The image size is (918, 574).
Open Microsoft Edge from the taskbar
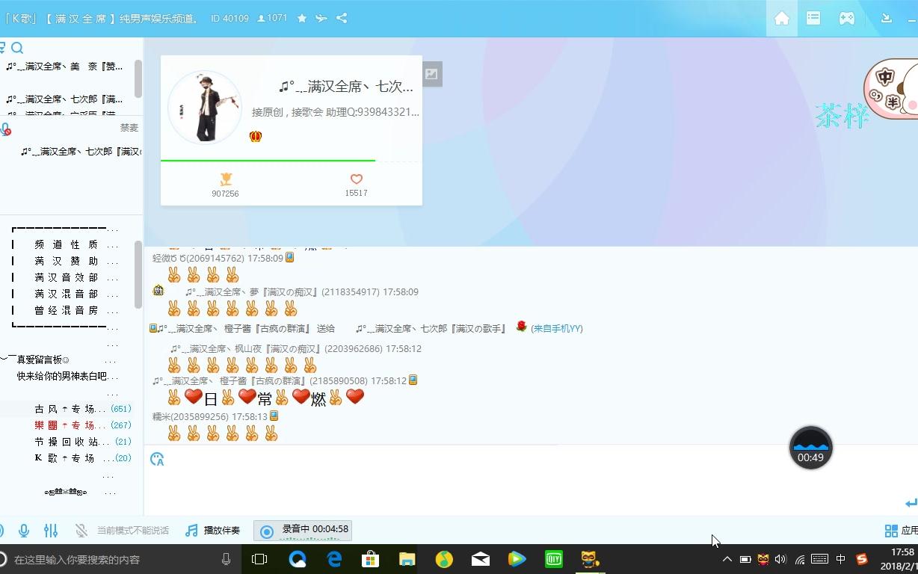coord(334,559)
